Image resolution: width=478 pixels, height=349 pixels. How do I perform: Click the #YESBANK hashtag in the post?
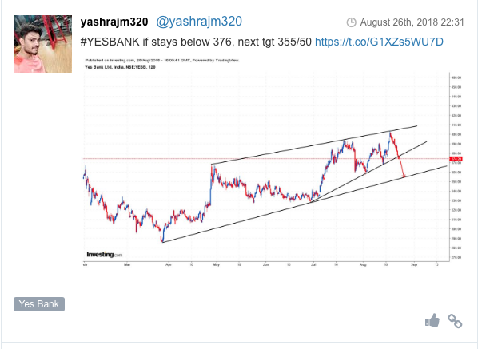[110, 42]
